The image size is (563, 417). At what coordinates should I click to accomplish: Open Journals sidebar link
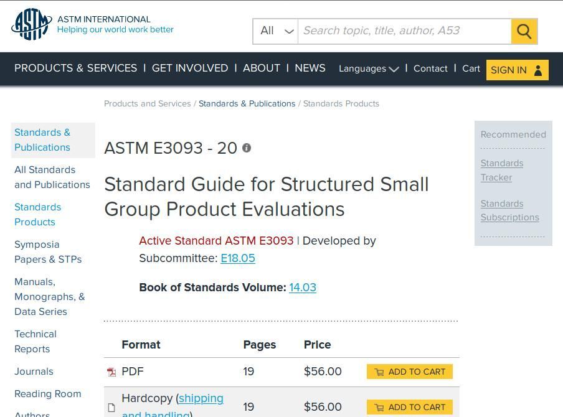34,372
